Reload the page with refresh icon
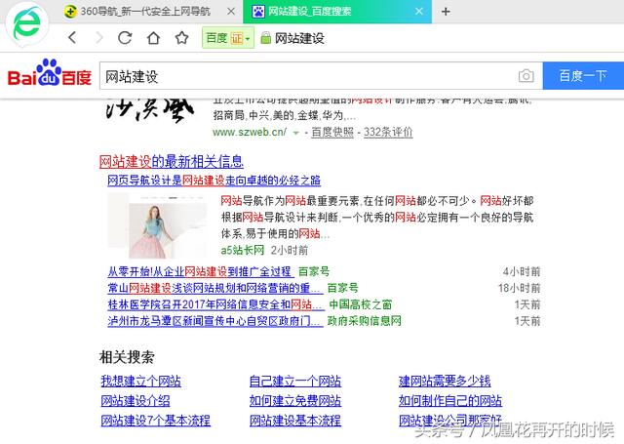 point(125,38)
